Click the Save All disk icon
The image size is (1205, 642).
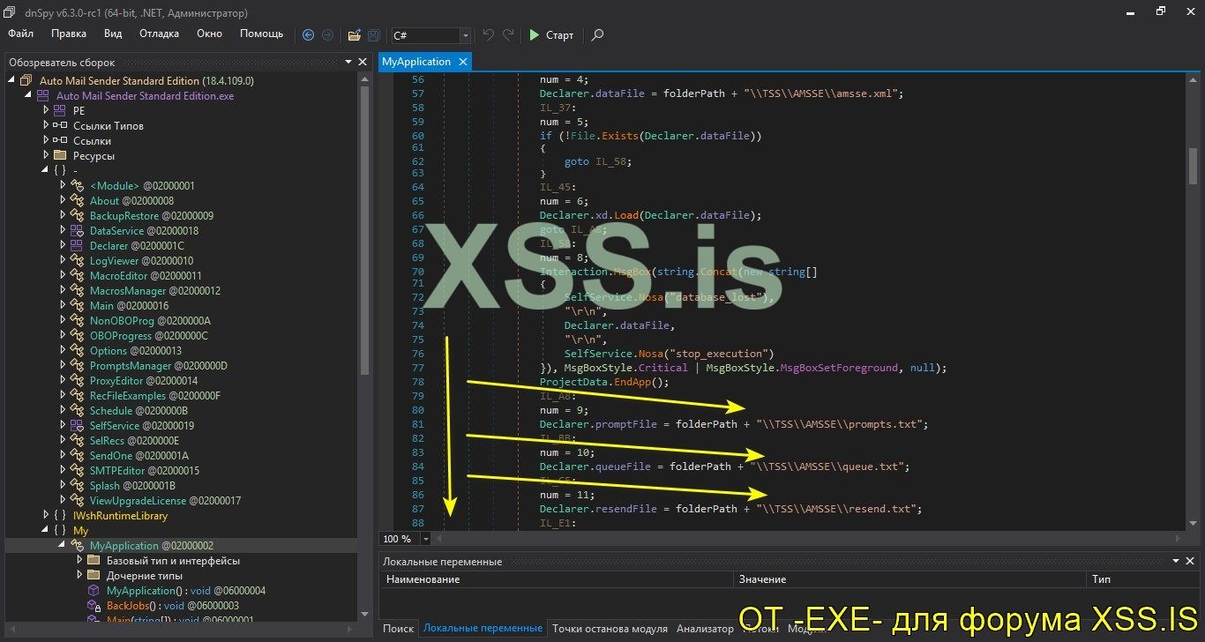(x=374, y=35)
